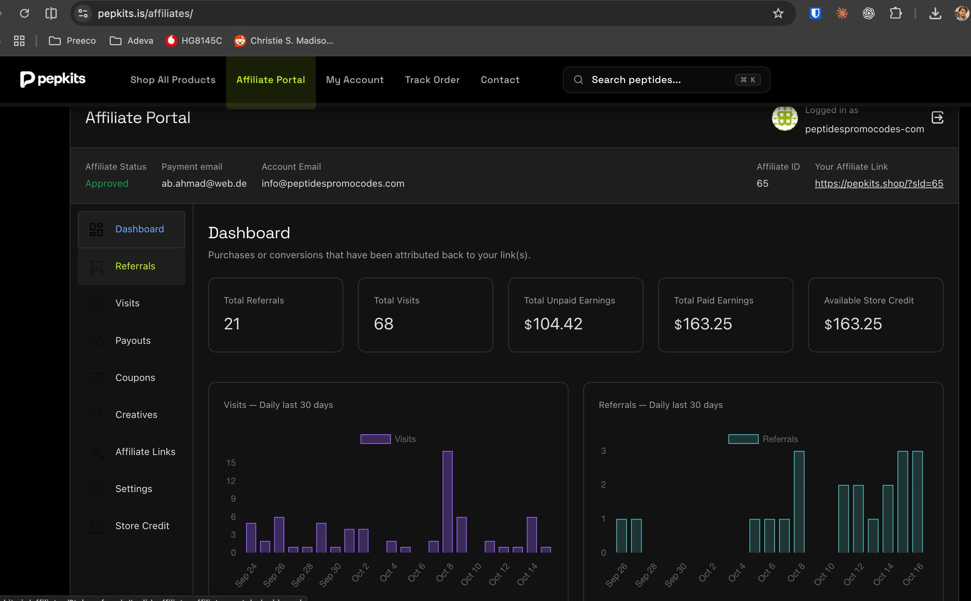Open the orange starburst extension icon

[842, 13]
